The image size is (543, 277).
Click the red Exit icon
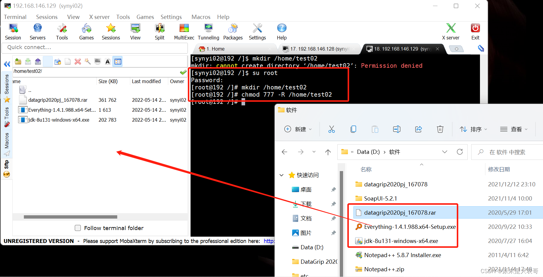(475, 32)
